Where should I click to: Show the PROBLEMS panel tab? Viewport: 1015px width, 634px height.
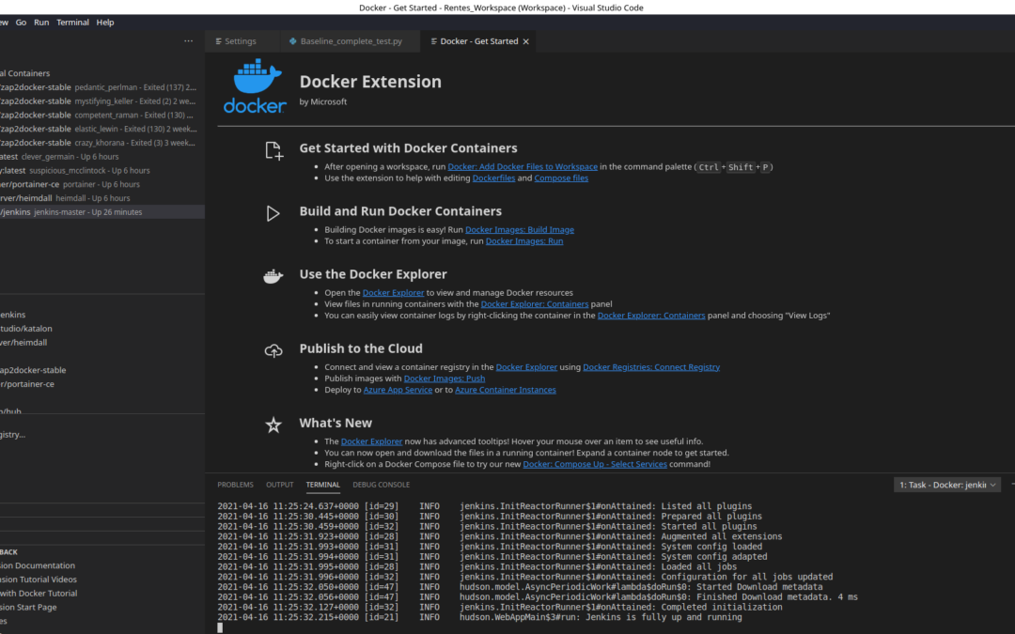[x=235, y=485]
